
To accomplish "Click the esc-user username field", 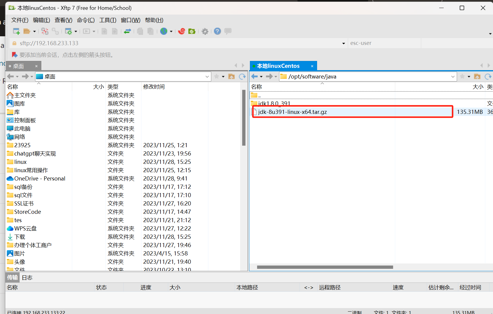I will click(x=385, y=43).
